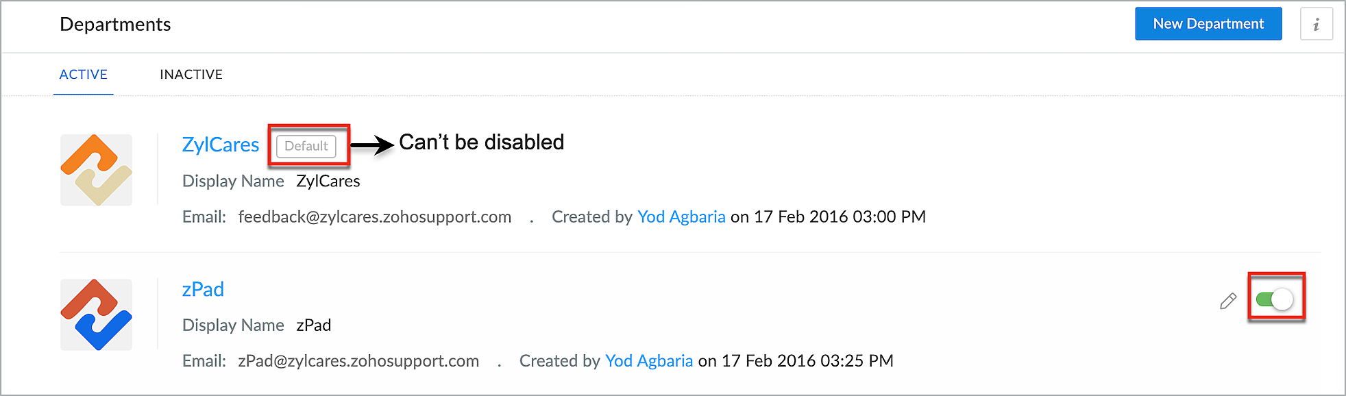The width and height of the screenshot is (1346, 396).
Task: Click the 17 Feb 2016 03:00 PM timestamp
Action: coord(840,216)
